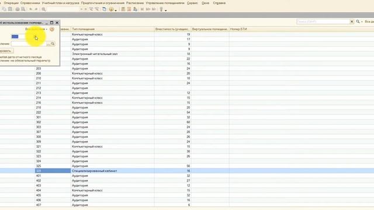Viewport: 374px width, 210px height.
Task: Click the date field in the report dialog
Action: pos(24,36)
